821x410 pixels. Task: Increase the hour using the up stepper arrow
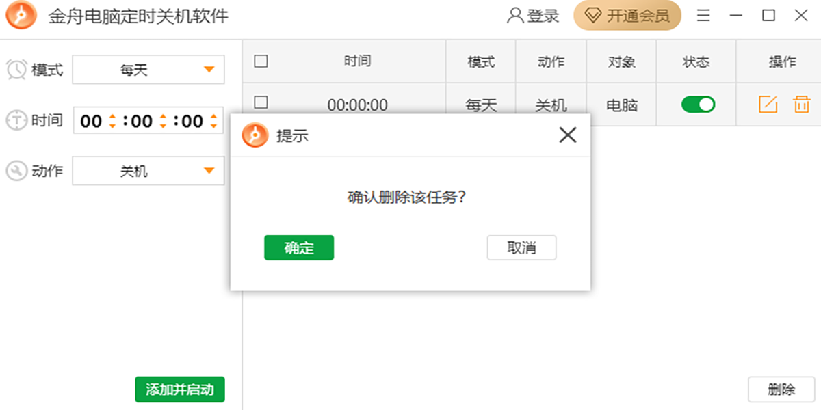(x=112, y=116)
